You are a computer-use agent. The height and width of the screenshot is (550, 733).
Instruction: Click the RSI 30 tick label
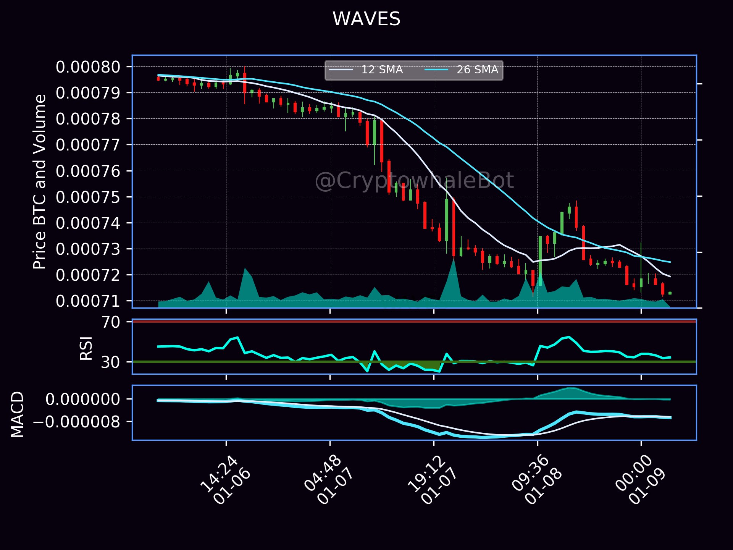[x=111, y=362]
